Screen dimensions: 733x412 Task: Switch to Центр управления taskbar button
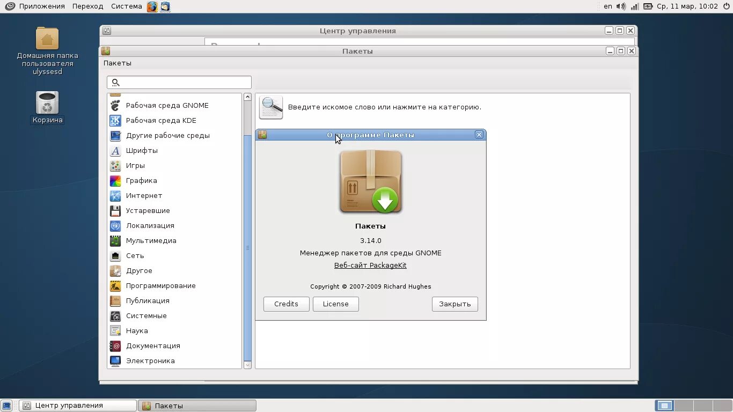[78, 406]
